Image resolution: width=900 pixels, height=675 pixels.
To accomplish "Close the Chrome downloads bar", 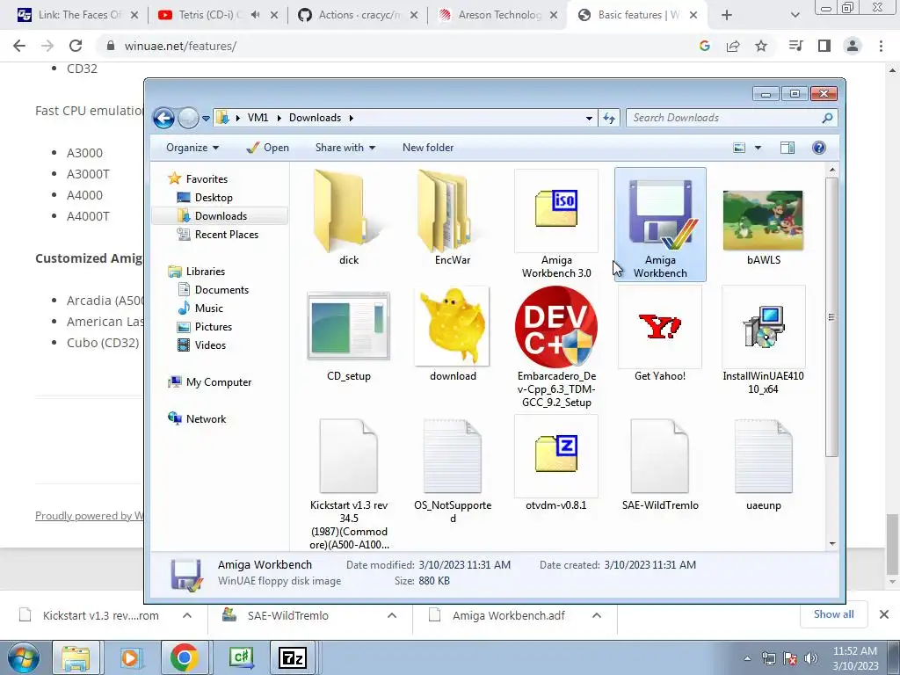I will pyautogui.click(x=884, y=614).
